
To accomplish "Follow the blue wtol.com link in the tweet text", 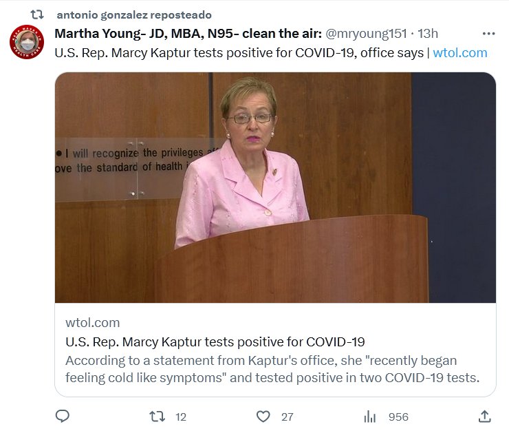I will click(x=459, y=53).
